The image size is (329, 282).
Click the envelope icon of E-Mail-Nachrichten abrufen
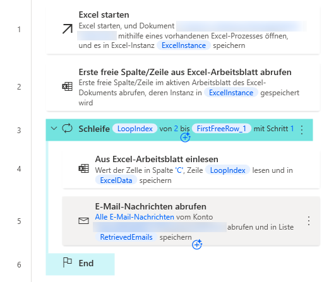[x=83, y=221]
